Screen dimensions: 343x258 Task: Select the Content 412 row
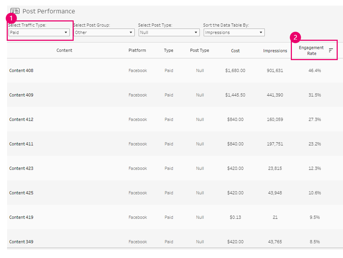point(175,120)
